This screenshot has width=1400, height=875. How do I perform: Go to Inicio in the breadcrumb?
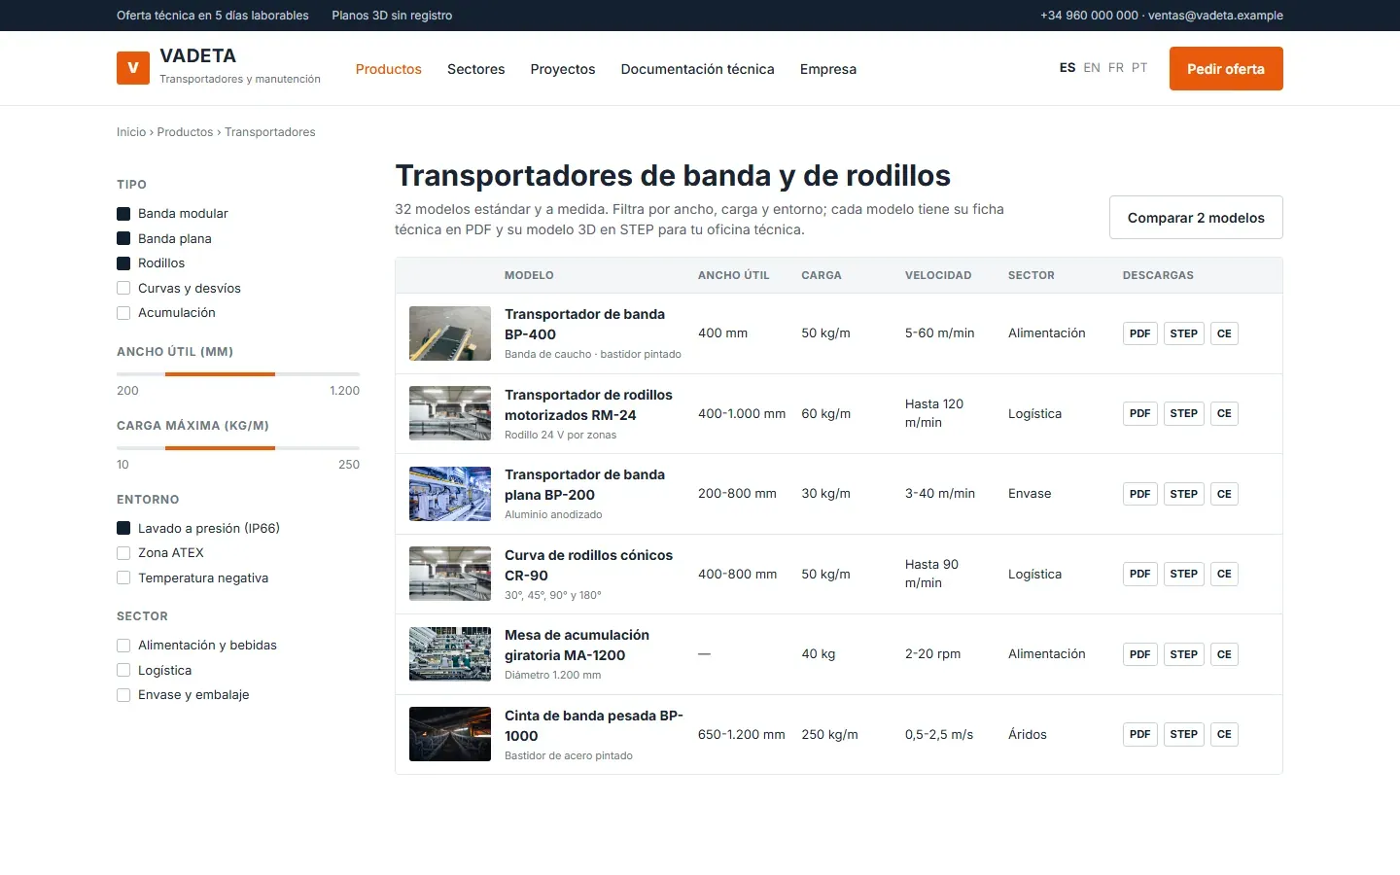(x=131, y=132)
